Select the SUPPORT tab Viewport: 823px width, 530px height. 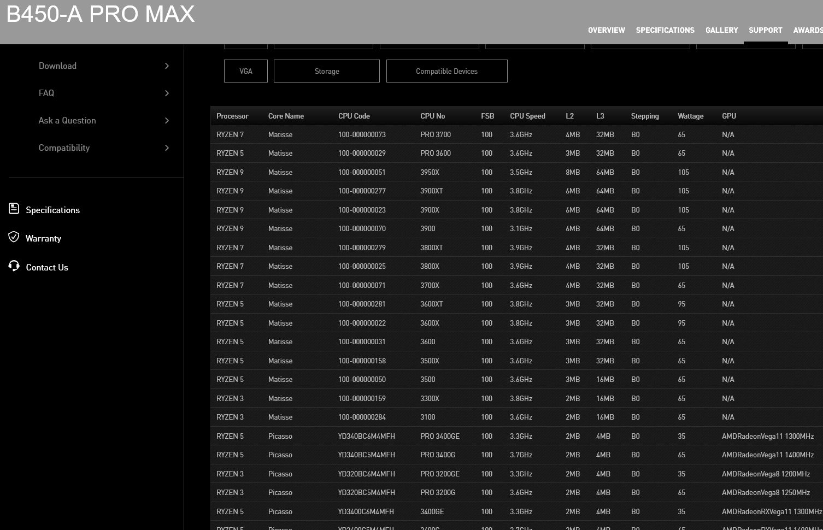point(765,30)
